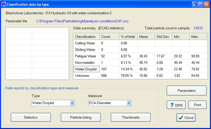Image resolution: width=211 pixels, height=129 pixels.
Task: Click the application icon in title bar
Action: point(4,4)
